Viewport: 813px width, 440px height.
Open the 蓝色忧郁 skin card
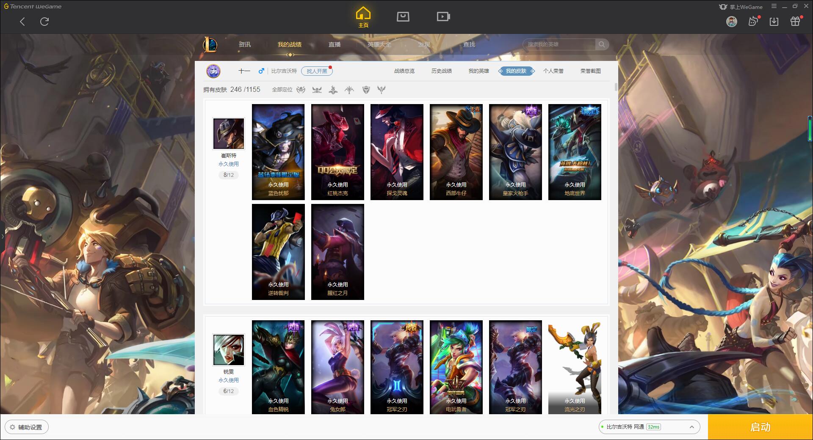[x=278, y=152]
